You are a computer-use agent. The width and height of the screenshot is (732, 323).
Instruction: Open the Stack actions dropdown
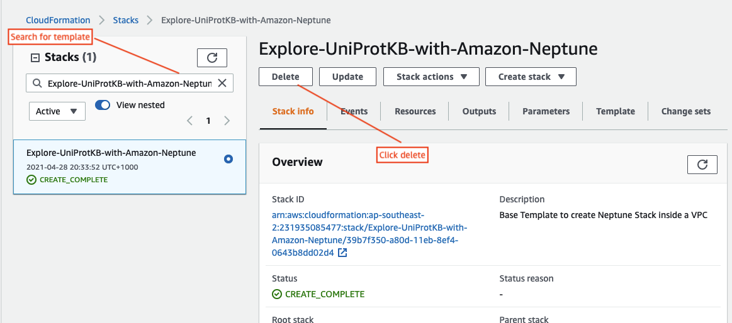click(x=431, y=77)
